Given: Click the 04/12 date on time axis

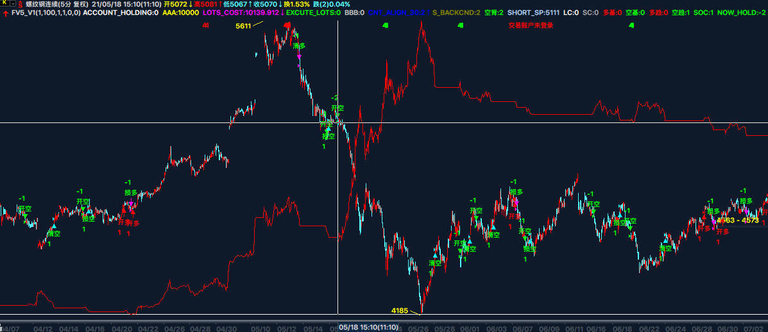Looking at the screenshot, I should [44, 328].
